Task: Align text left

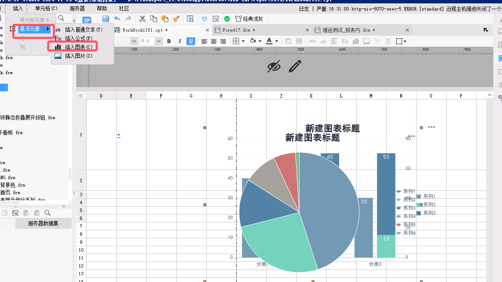Action: point(204,41)
